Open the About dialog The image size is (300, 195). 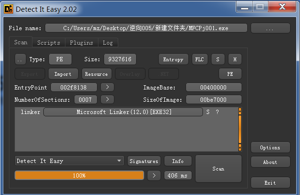pyautogui.click(x=270, y=162)
